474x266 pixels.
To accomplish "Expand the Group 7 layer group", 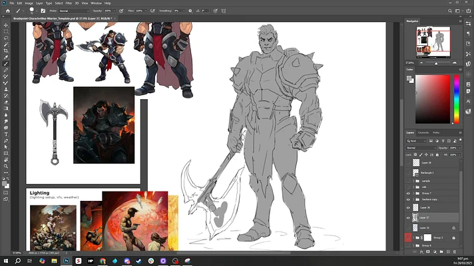I will [x=413, y=194].
